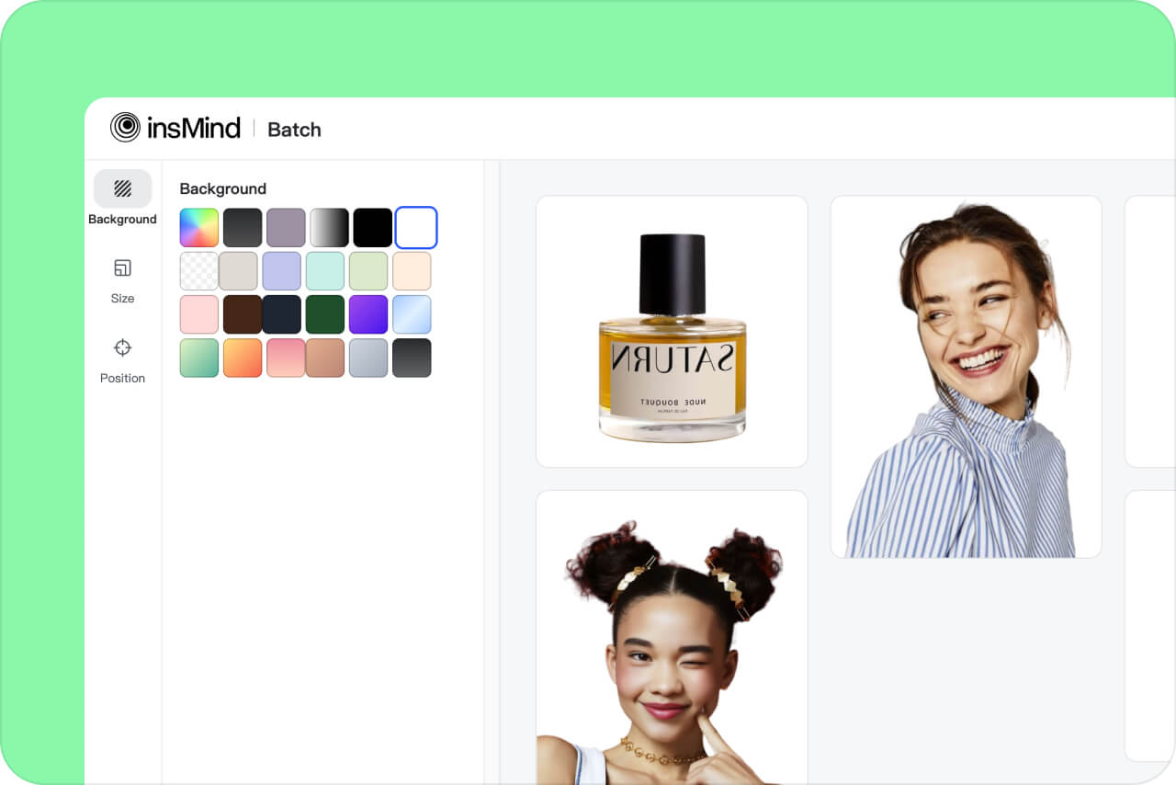The width and height of the screenshot is (1176, 785).
Task: Select the tan copper gradient swatch
Action: [x=324, y=358]
